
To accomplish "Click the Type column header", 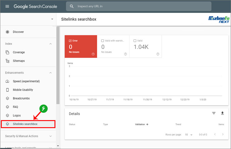I will pyautogui.click(x=105, y=124).
